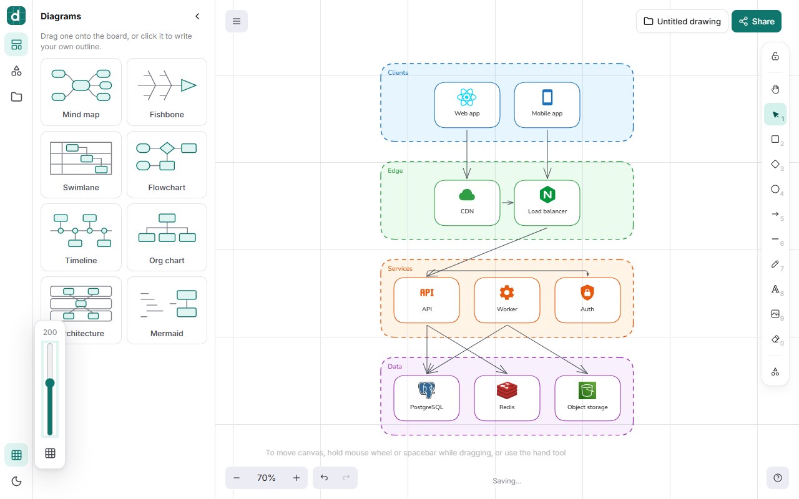This screenshot has height=499, width=799.
Task: Open the shapes library sidebar tab
Action: 16,70
